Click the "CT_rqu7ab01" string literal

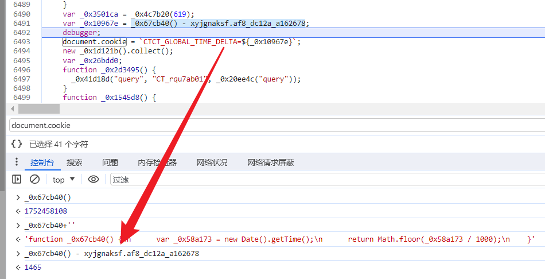[x=180, y=79]
